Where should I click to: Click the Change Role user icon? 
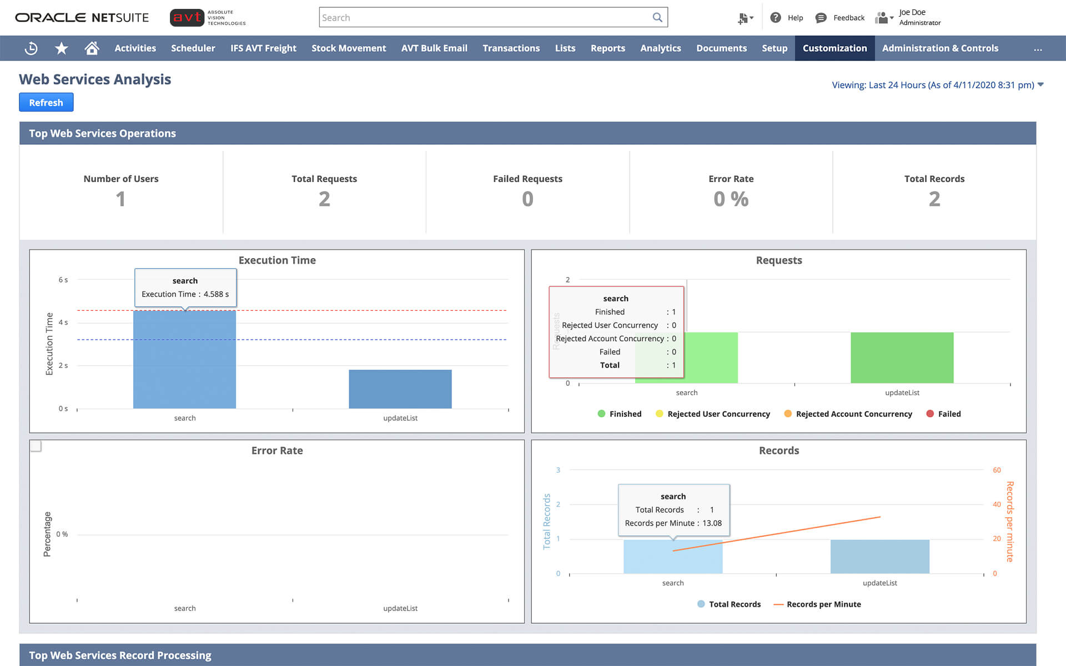coord(883,18)
